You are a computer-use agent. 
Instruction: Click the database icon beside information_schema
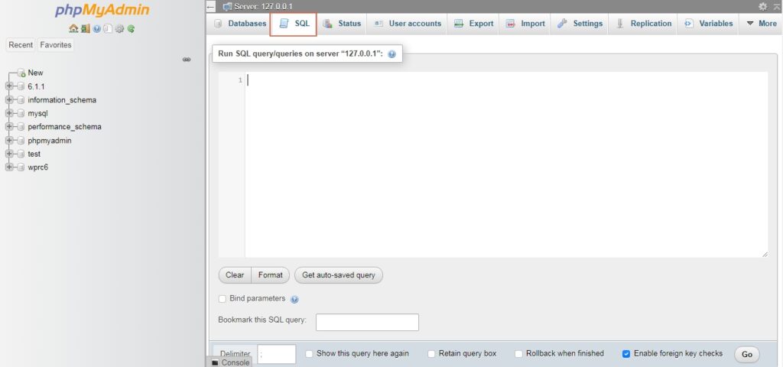click(21, 100)
